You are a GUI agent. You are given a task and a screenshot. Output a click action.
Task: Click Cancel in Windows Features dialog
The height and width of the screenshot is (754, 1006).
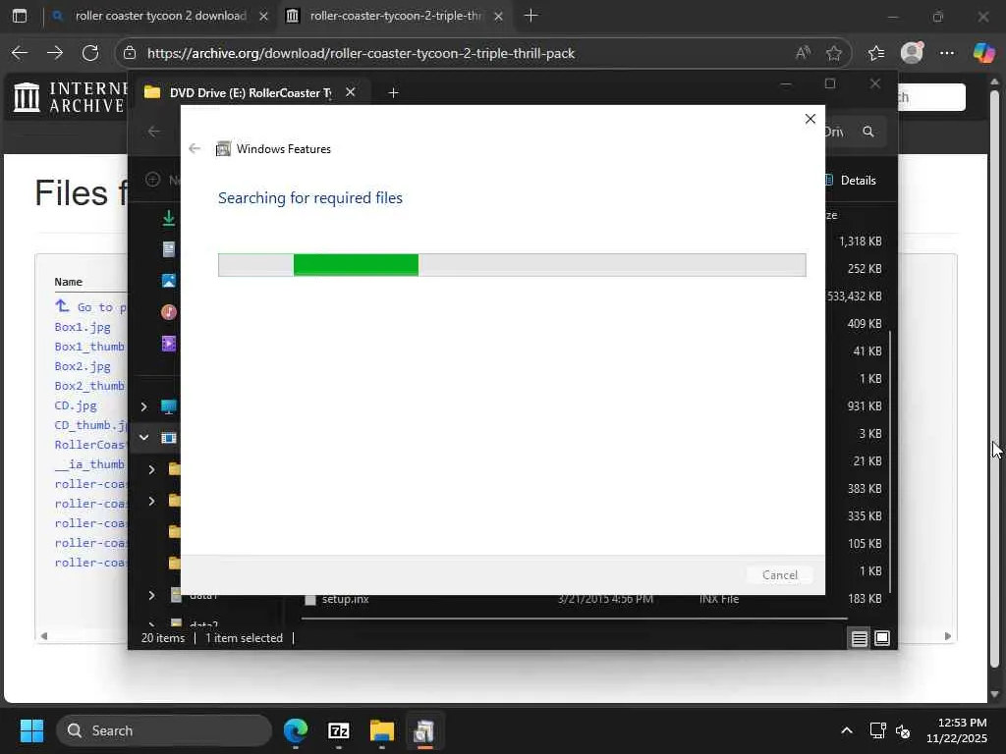point(779,575)
